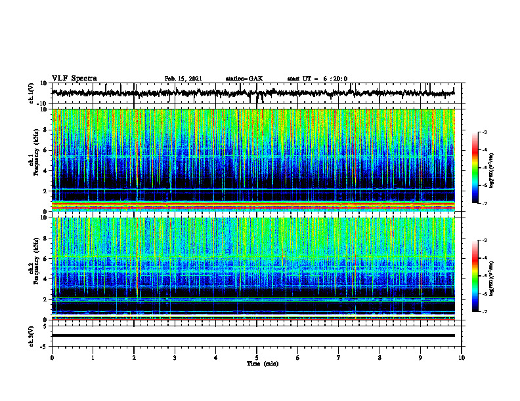Click the ch.2 color bar 'log(PSD)' unit label
Image resolution: width=520 pixels, height=401 pixels.
click(x=492, y=278)
